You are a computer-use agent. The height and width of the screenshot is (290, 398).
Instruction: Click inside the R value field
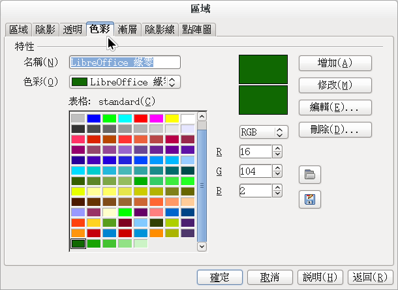254,151
